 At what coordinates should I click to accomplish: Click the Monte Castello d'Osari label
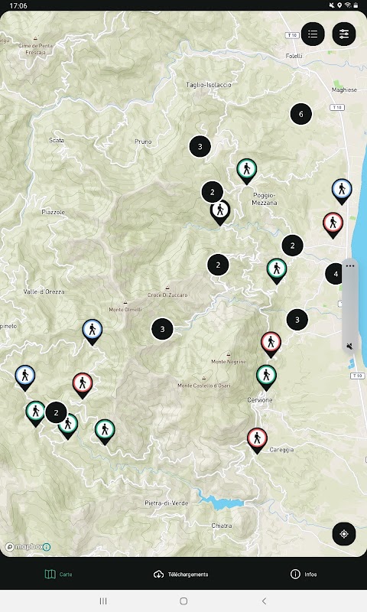point(204,386)
